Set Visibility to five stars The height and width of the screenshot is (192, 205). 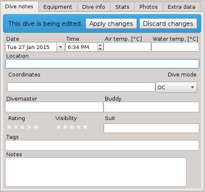[x=85, y=127]
